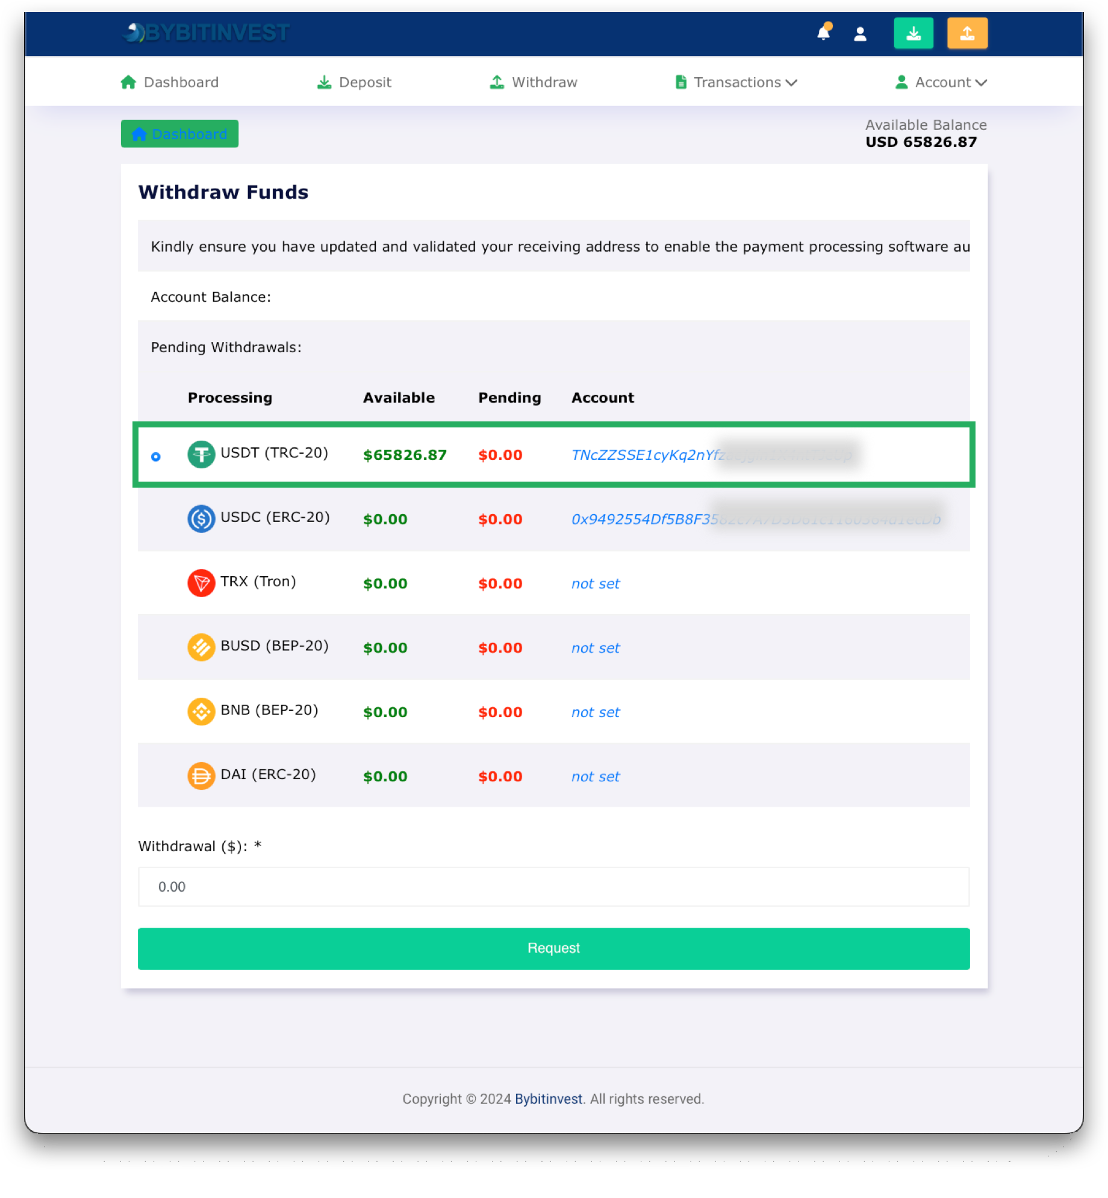The image size is (1108, 1198).
Task: Click the 'USDC (ERC-20)' label
Action: point(275,517)
